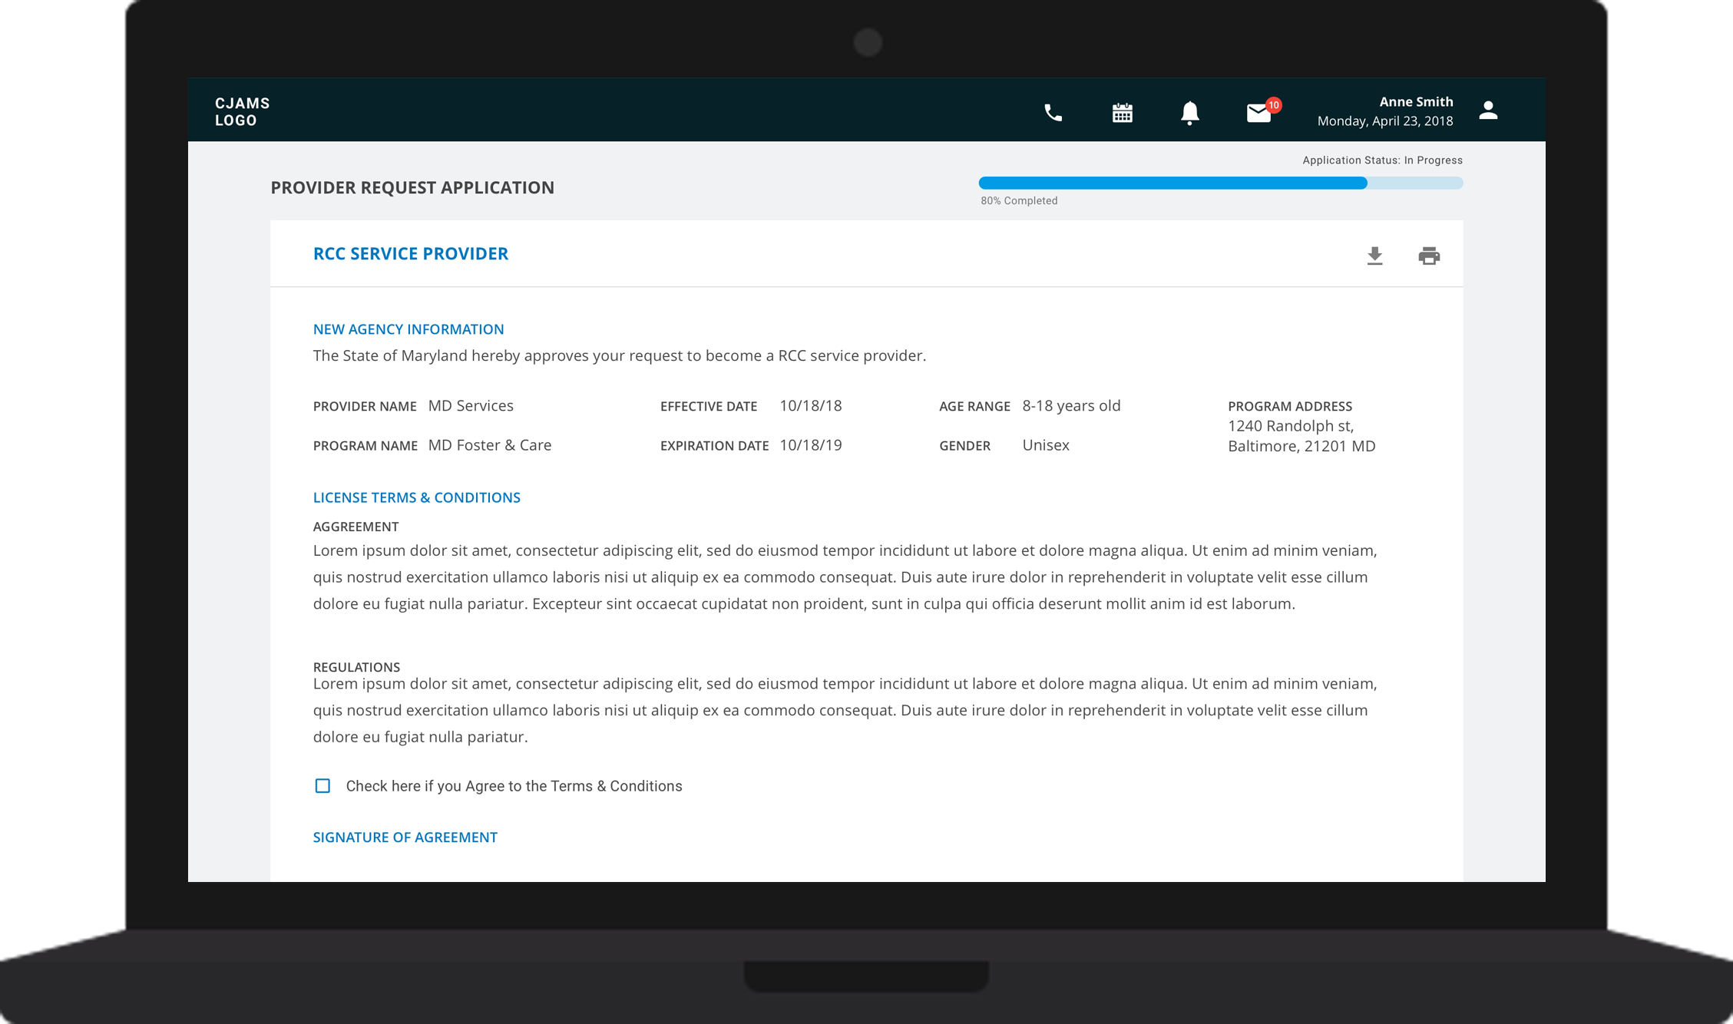Open the calendar icon in header
This screenshot has width=1733, height=1024.
coord(1122,113)
